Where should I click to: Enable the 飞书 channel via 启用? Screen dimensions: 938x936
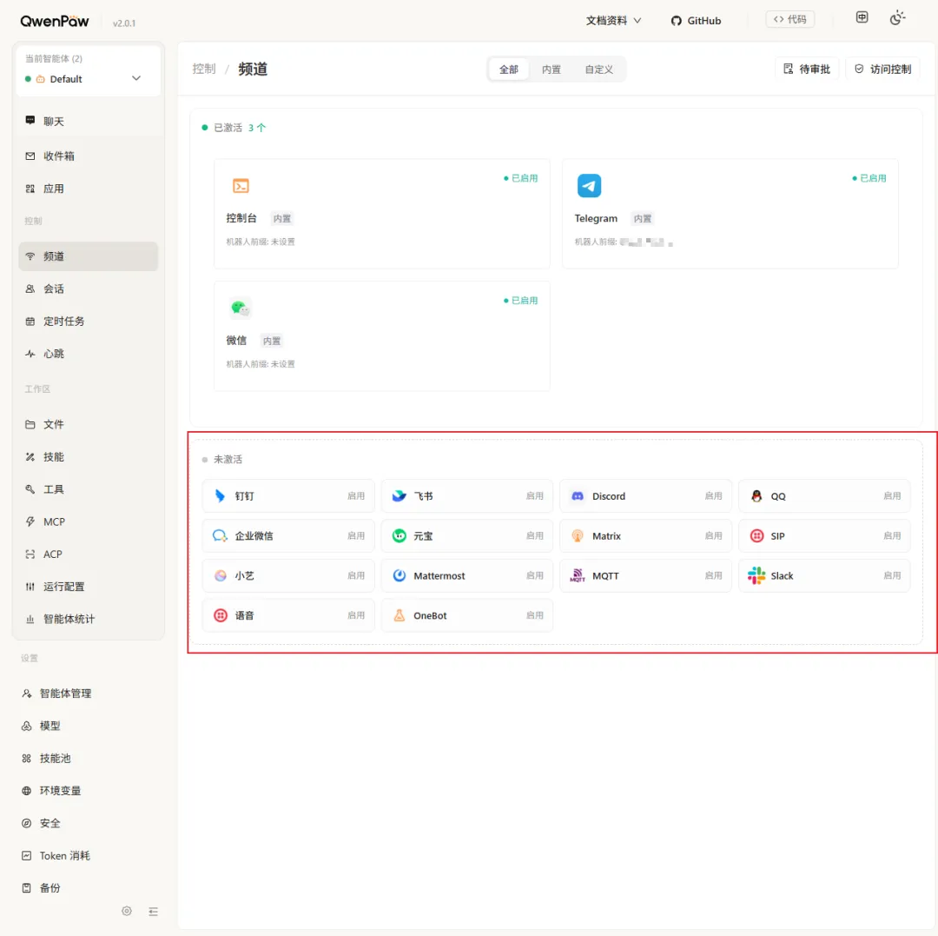[x=534, y=495]
